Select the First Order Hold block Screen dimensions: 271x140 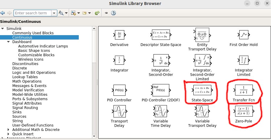pos(244,35)
